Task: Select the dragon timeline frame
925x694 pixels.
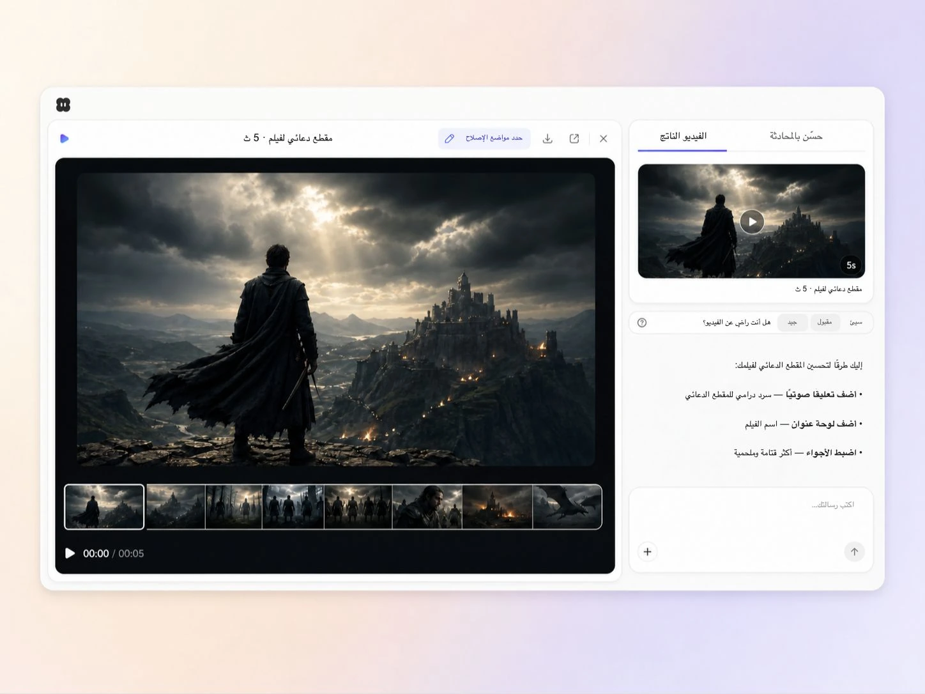Action: click(x=567, y=507)
